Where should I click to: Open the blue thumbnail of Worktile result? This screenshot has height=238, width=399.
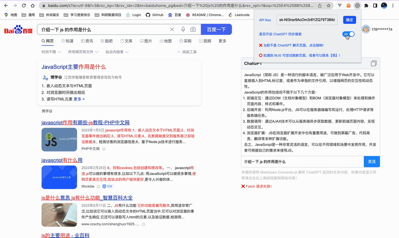tap(59, 177)
